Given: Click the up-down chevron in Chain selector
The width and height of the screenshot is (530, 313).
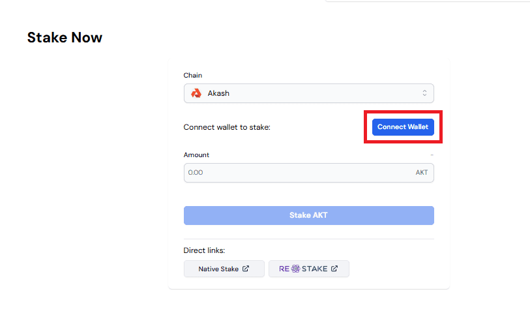Looking at the screenshot, I should click(424, 93).
